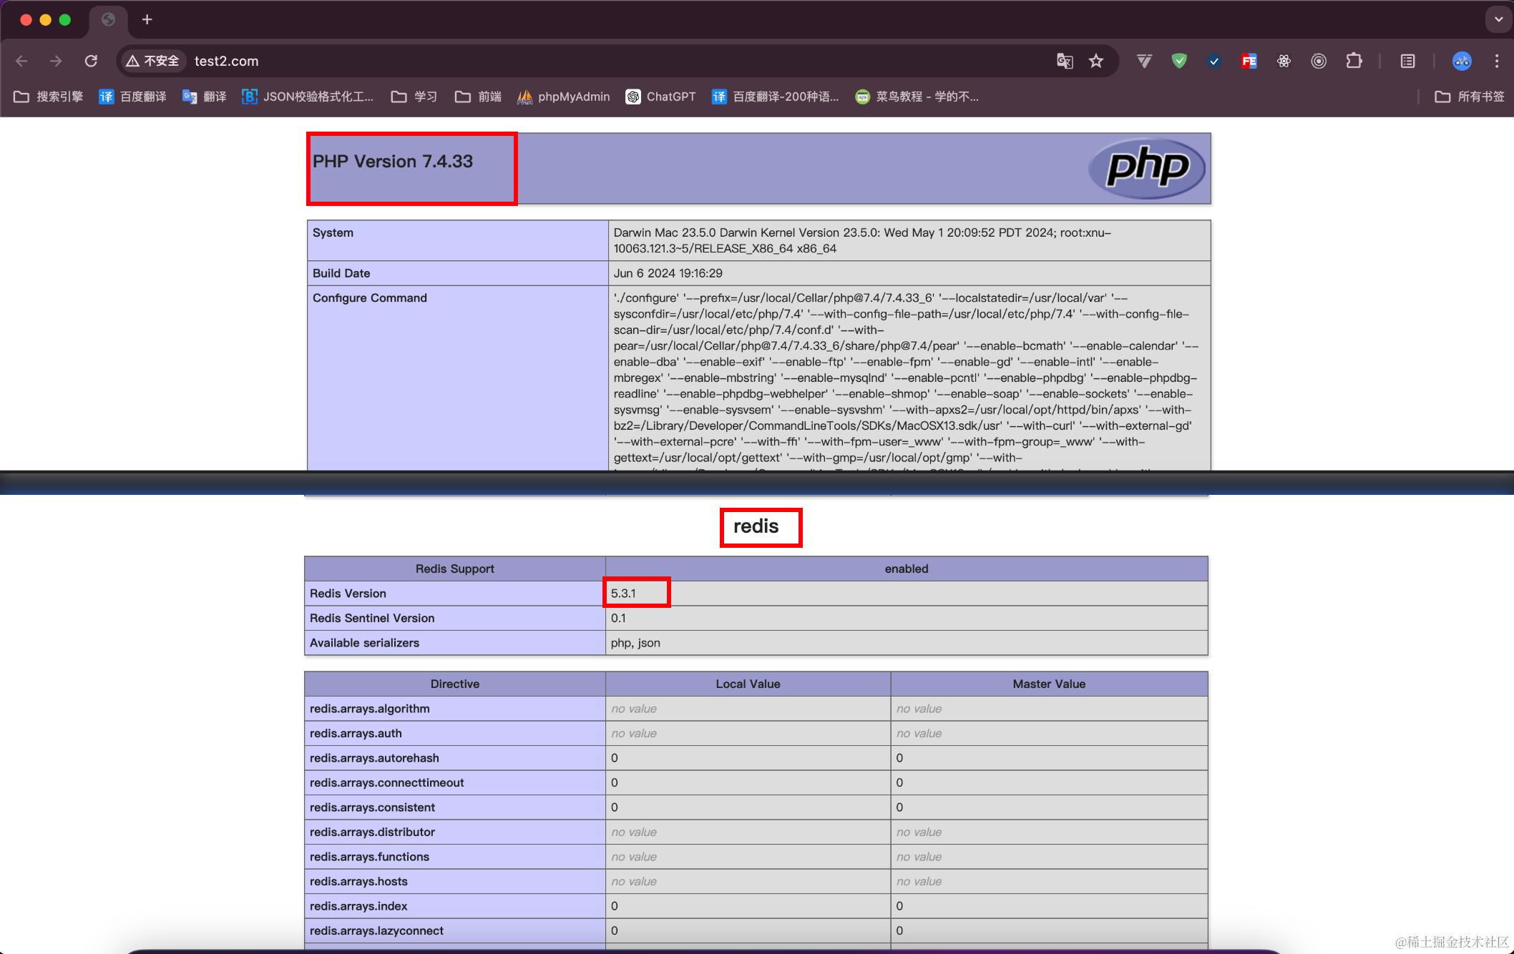Bookmark this page with the star icon
The image size is (1514, 954).
coord(1096,62)
